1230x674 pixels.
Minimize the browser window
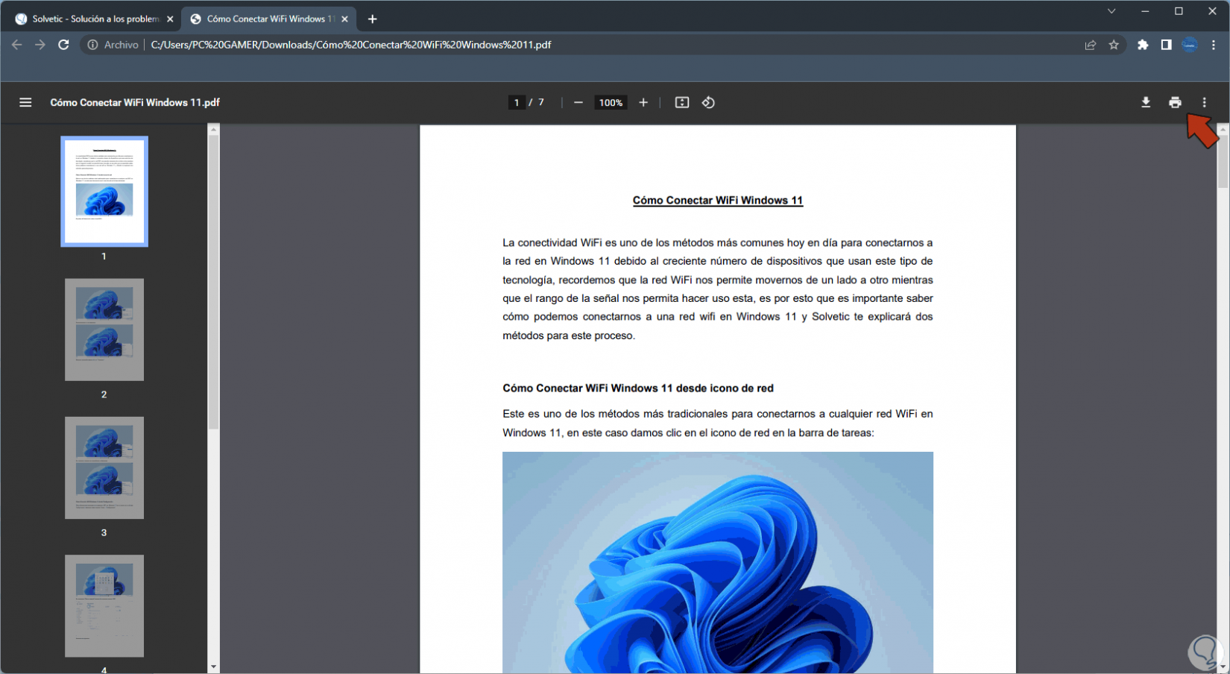point(1145,11)
